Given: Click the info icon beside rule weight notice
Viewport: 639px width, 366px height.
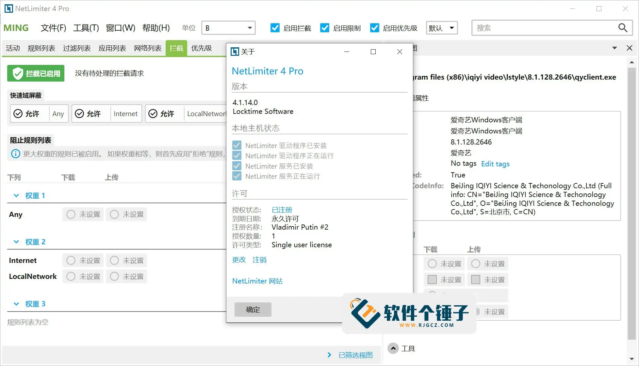Looking at the screenshot, I should tap(15, 154).
